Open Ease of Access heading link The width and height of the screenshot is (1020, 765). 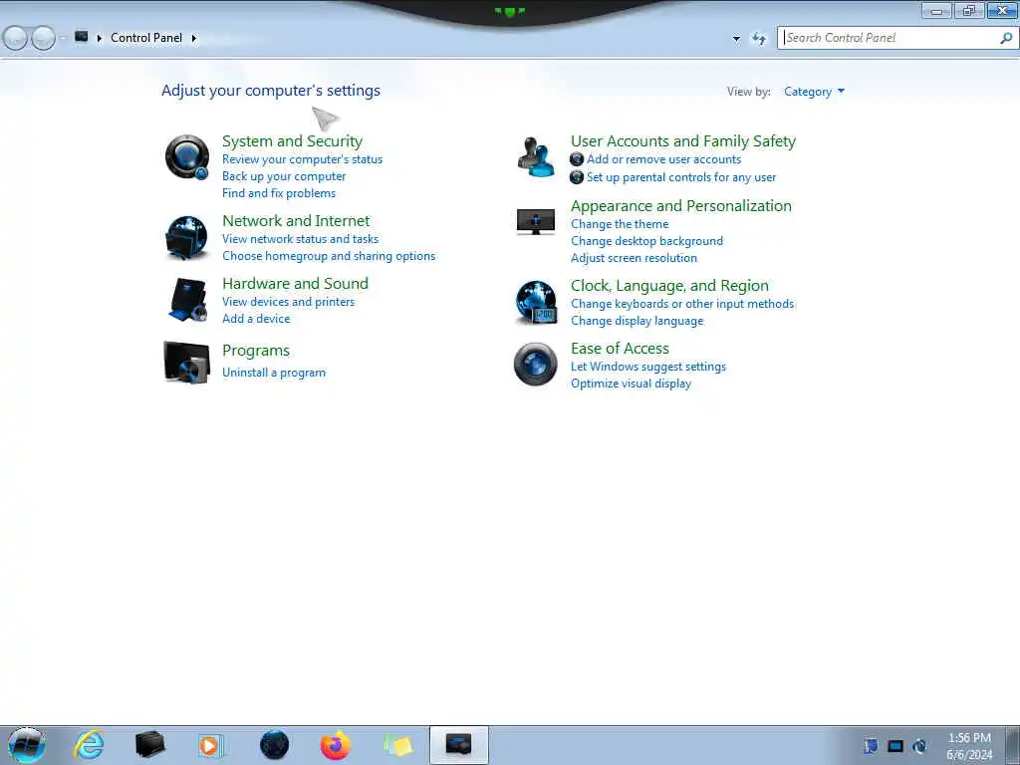click(620, 349)
